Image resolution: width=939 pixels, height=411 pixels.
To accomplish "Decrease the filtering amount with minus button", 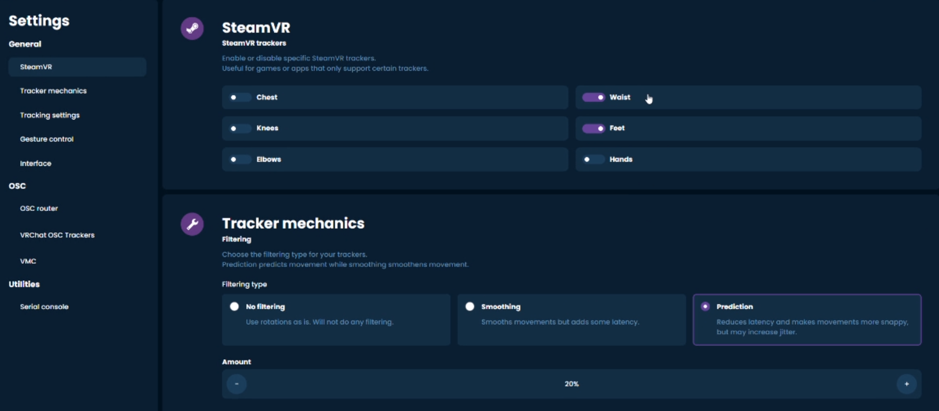I will point(237,384).
